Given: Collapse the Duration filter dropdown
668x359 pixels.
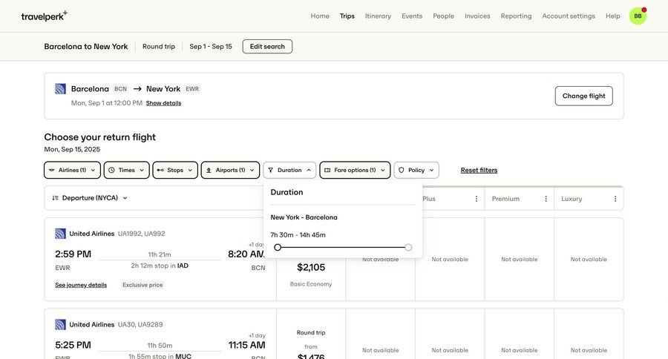Looking at the screenshot, I should pyautogui.click(x=289, y=170).
